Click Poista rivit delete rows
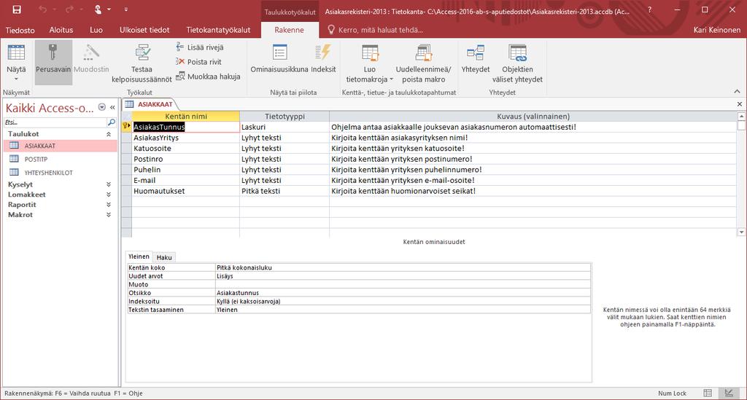This screenshot has width=747, height=400. (198, 62)
